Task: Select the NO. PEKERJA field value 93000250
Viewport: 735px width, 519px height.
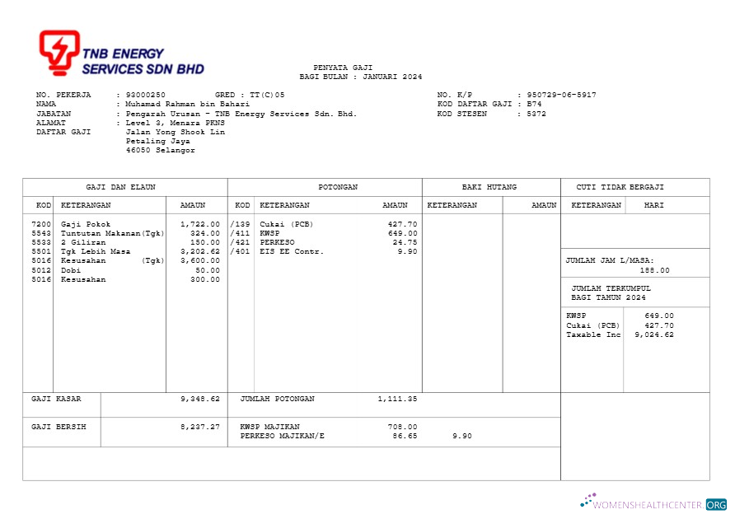Action: point(144,94)
